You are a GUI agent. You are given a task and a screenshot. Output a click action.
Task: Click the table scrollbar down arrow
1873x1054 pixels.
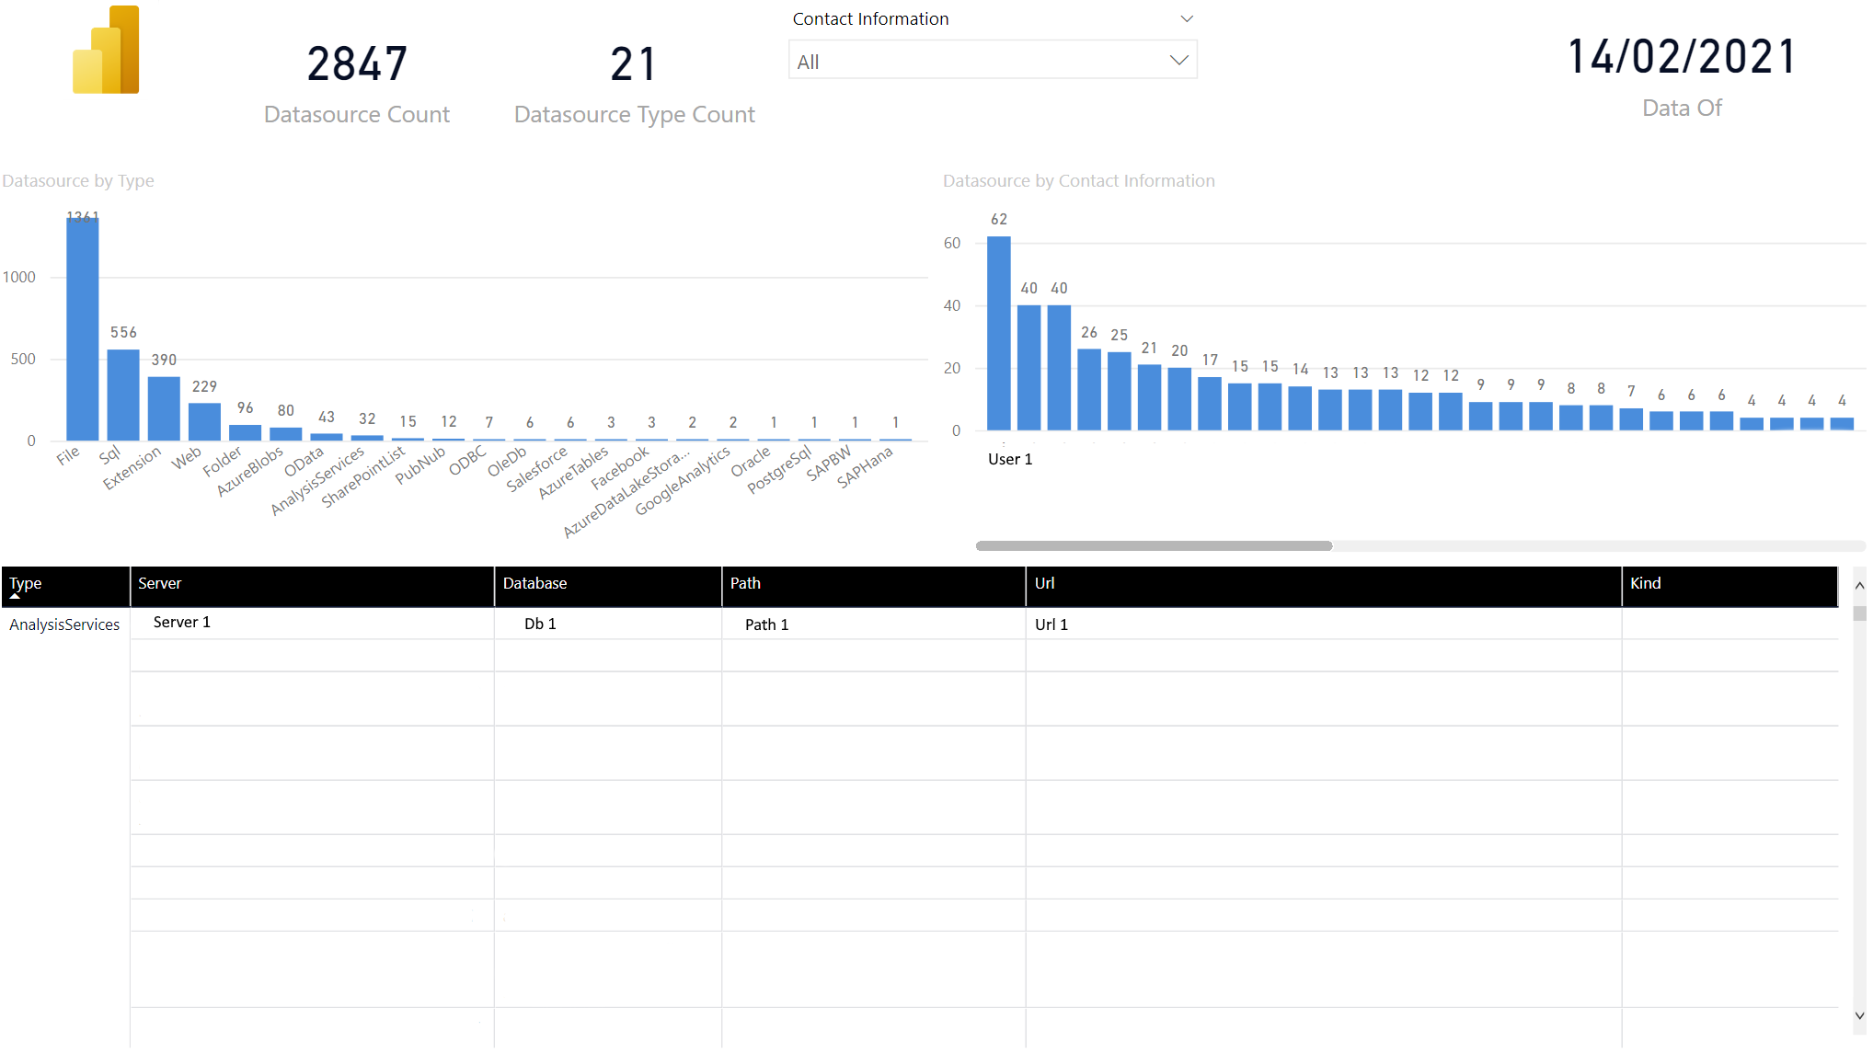pyautogui.click(x=1859, y=1015)
